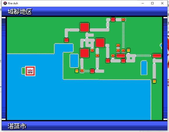Image resolution: width=169 pixels, height=132 pixels.
Task: Click the 湛蓝市 location name label
Action: (x=17, y=126)
